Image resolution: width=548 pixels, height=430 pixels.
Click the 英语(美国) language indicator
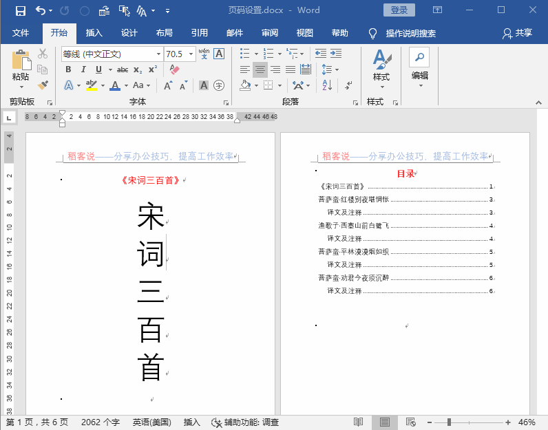pyautogui.click(x=151, y=422)
